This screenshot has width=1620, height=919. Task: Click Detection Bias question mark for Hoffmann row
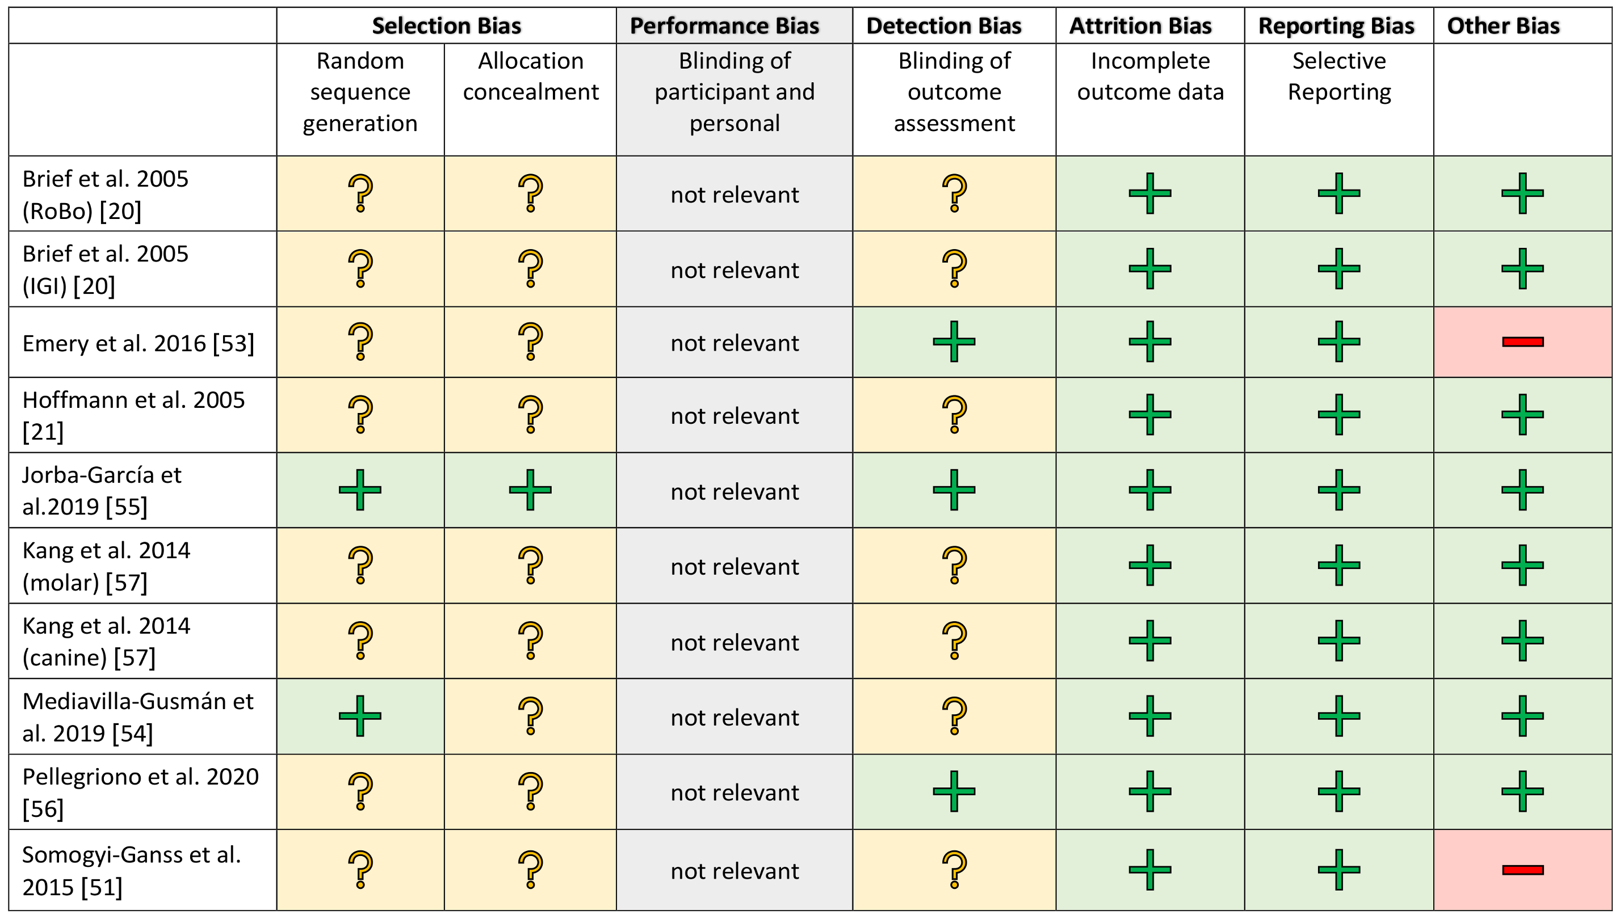point(954,415)
